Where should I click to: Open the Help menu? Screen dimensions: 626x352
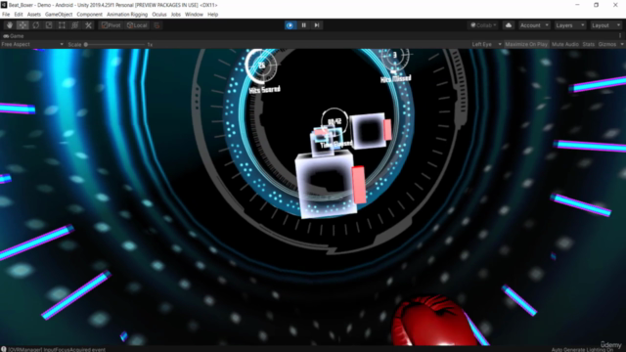coord(213,15)
